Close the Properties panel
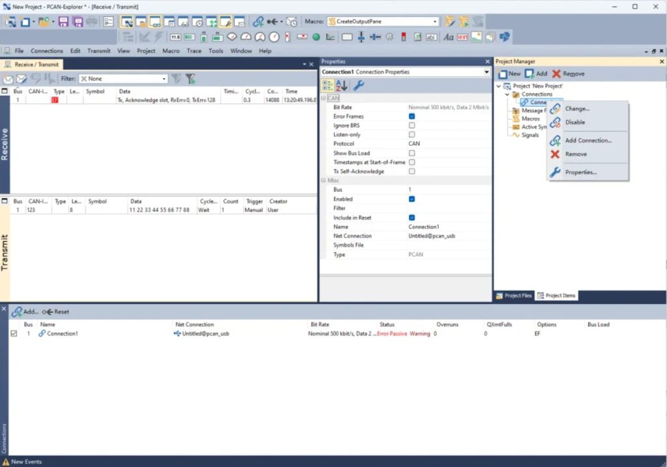 [487, 62]
